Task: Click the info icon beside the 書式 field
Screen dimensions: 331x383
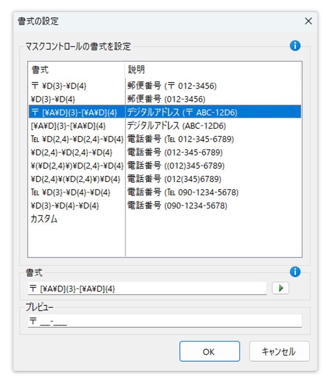Action: pyautogui.click(x=295, y=272)
